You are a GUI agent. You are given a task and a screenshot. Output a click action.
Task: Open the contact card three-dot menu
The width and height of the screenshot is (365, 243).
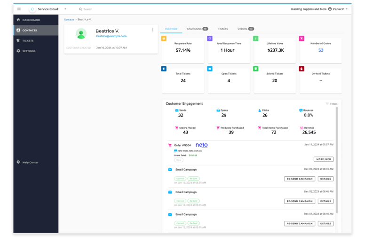tap(153, 30)
